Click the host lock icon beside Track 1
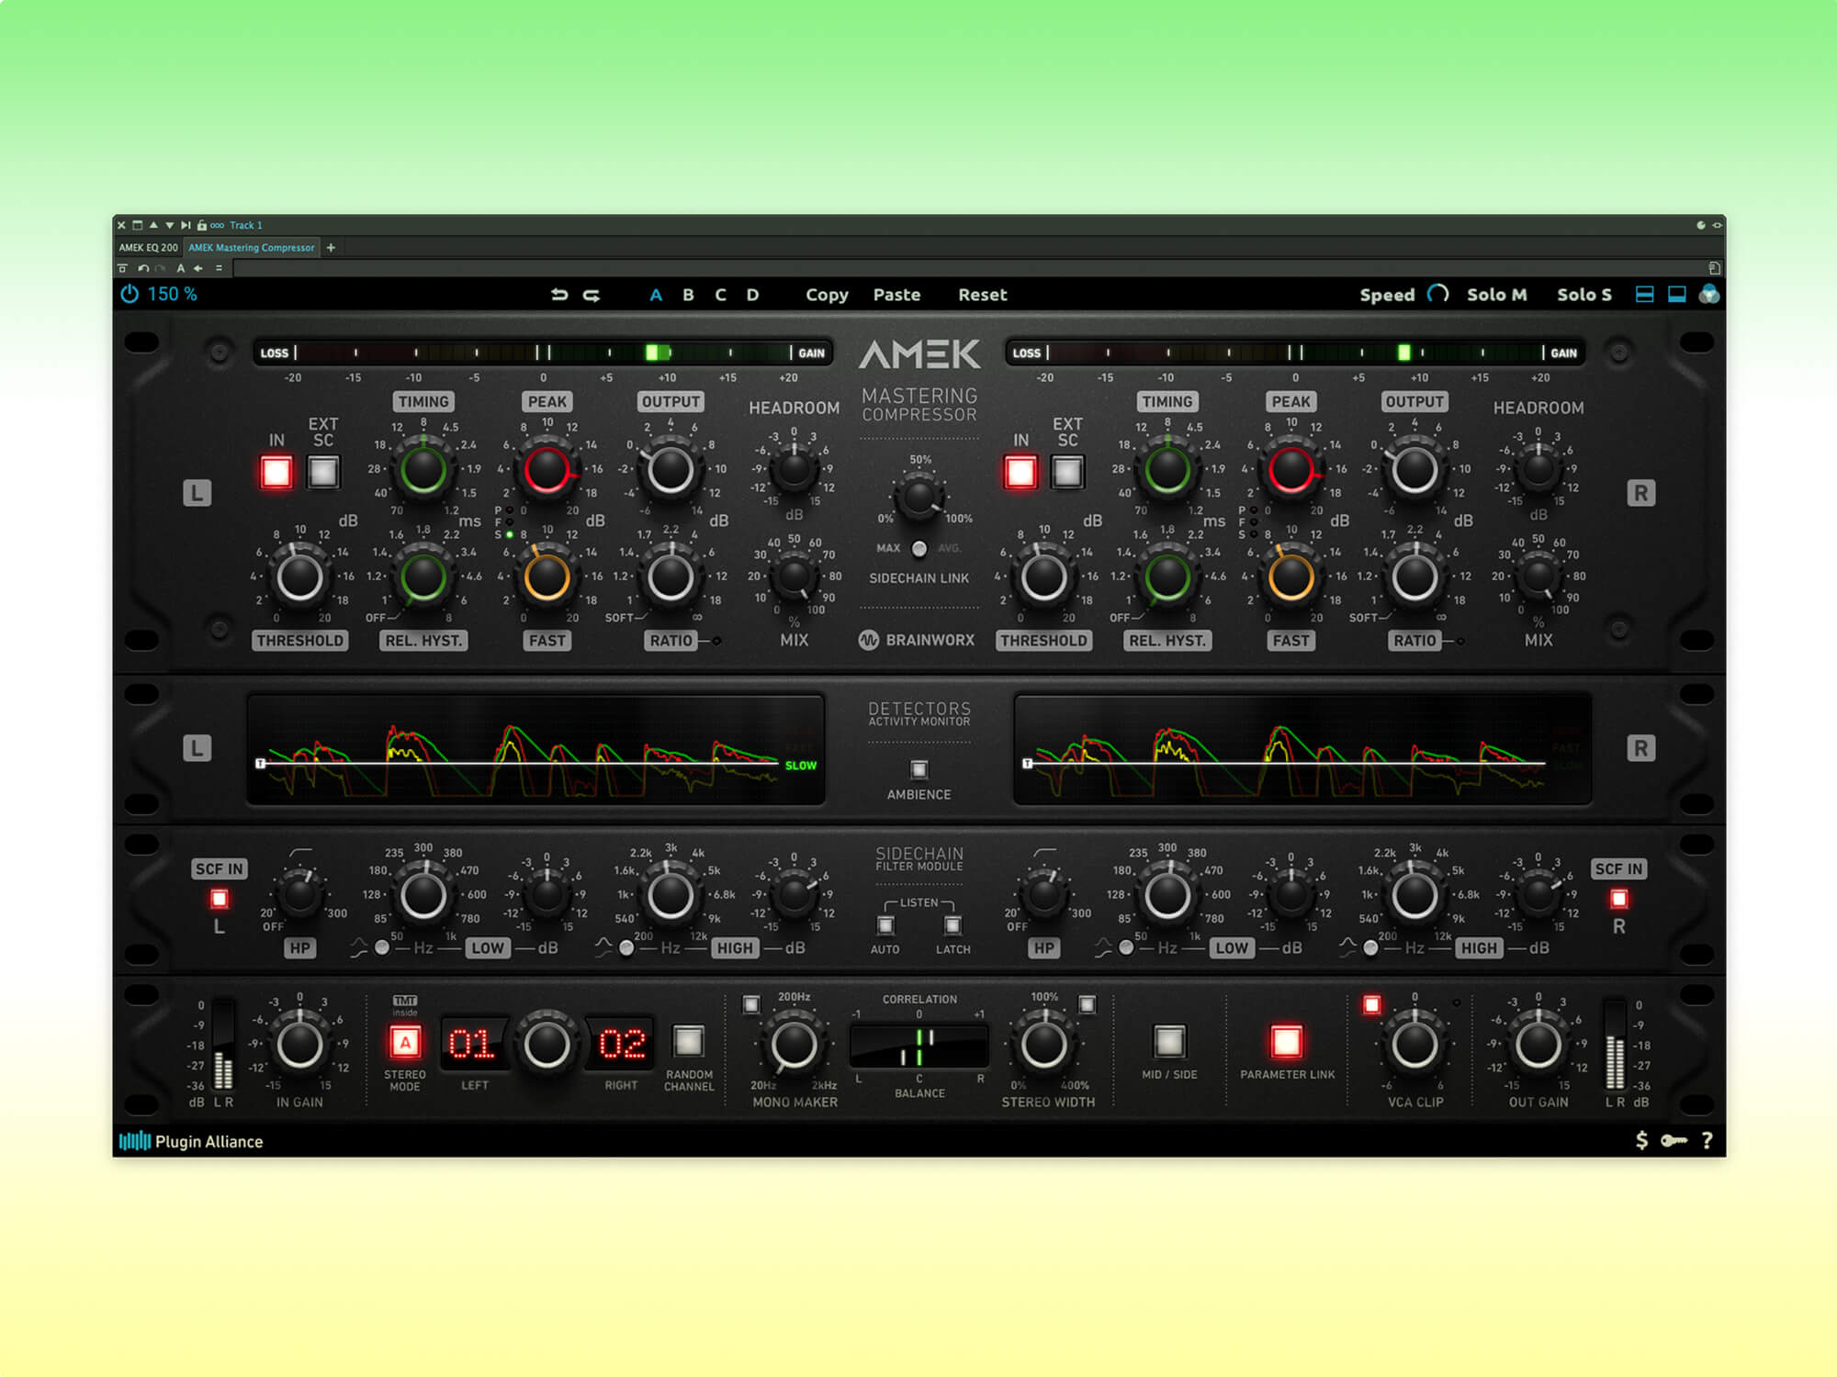1837x1377 pixels. (x=201, y=225)
